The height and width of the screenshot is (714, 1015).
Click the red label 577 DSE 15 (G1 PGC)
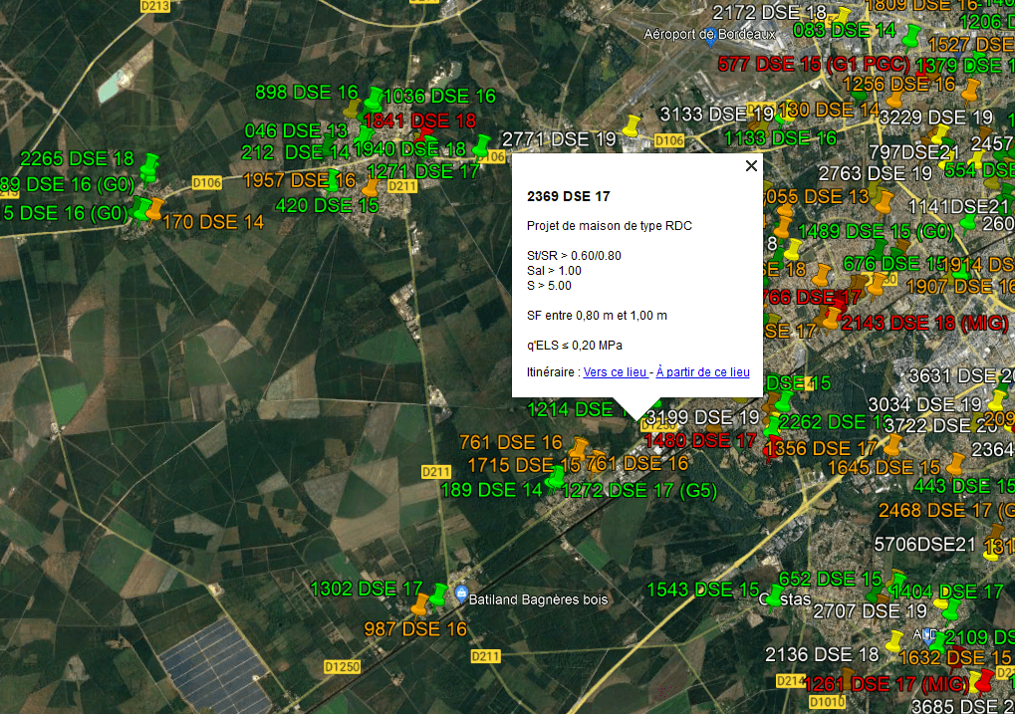813,64
